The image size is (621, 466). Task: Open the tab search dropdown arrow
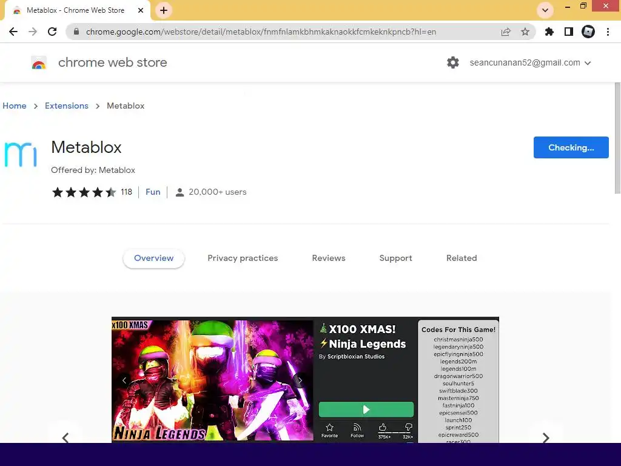545,10
